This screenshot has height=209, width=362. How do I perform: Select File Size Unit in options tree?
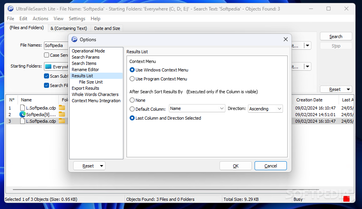[91, 82]
